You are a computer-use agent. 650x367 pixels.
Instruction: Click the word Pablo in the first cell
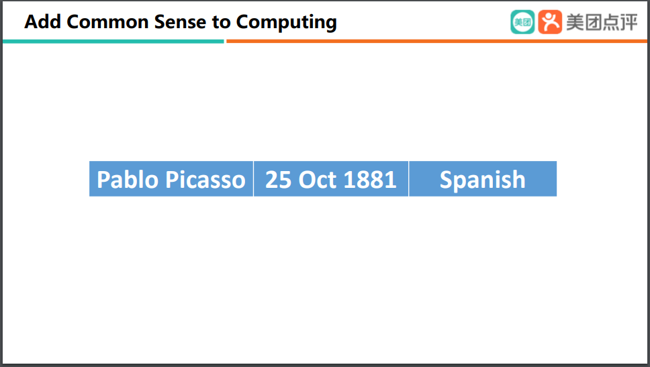tap(128, 180)
